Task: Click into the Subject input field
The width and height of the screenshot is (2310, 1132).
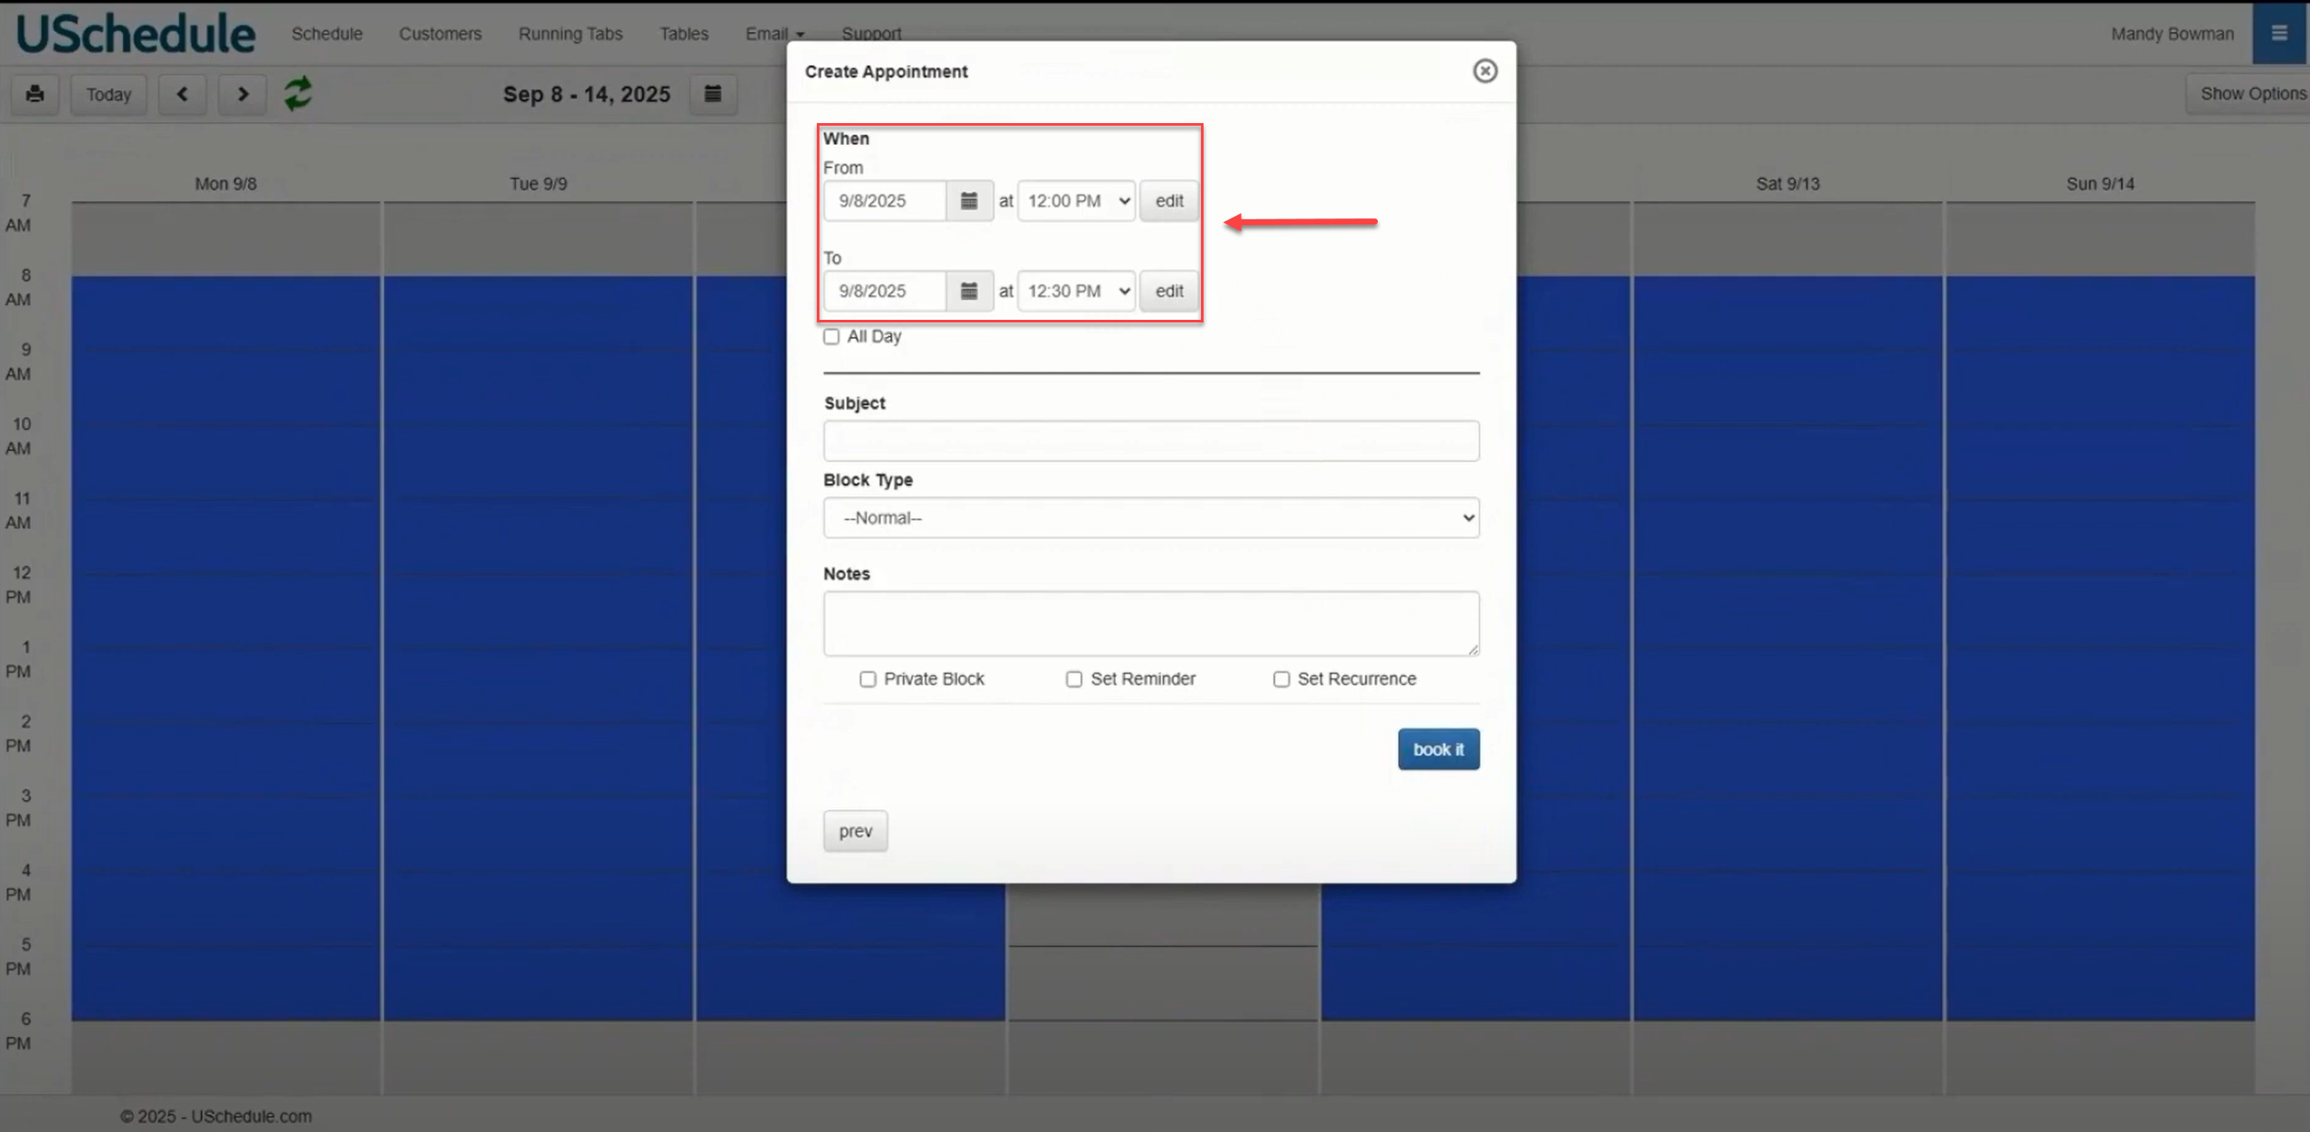Action: coord(1151,441)
